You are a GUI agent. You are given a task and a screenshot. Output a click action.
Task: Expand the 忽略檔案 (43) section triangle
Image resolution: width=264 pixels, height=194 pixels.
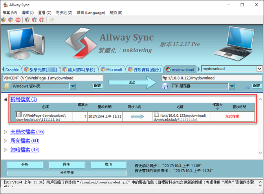pyautogui.click(x=5, y=150)
